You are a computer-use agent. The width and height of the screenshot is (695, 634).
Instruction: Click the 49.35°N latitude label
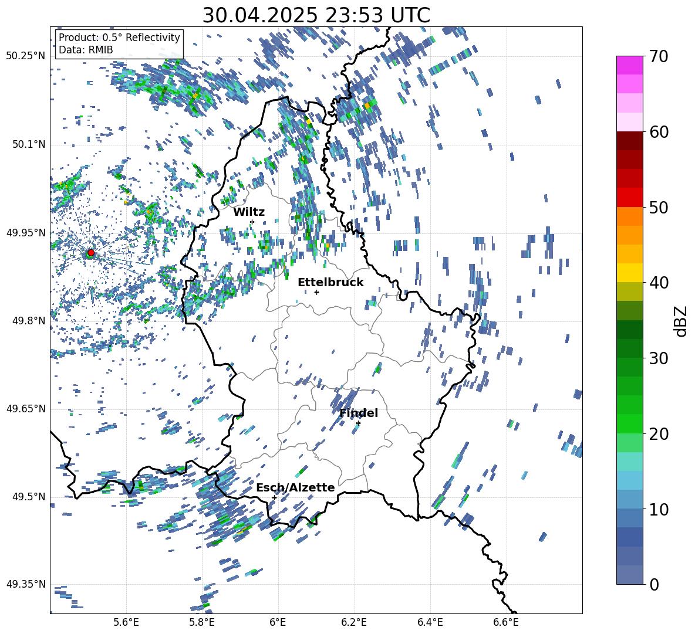(26, 584)
